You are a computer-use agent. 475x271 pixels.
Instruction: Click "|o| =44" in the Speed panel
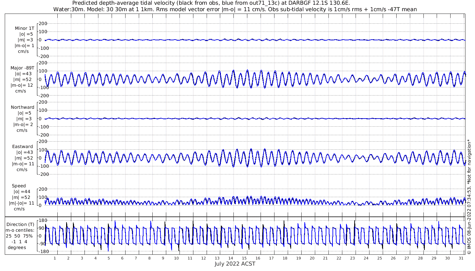pos(22,192)
